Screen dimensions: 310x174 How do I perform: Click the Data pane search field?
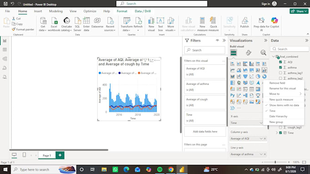pyautogui.click(x=289, y=49)
